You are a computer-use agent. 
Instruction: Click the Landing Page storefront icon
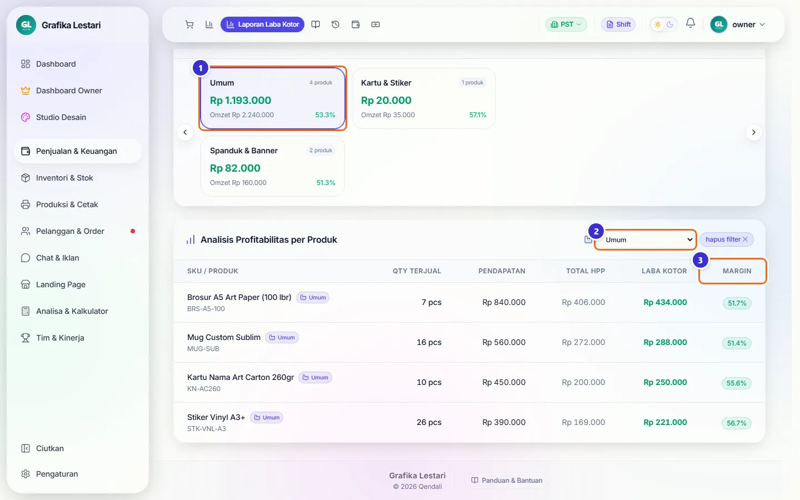26,284
